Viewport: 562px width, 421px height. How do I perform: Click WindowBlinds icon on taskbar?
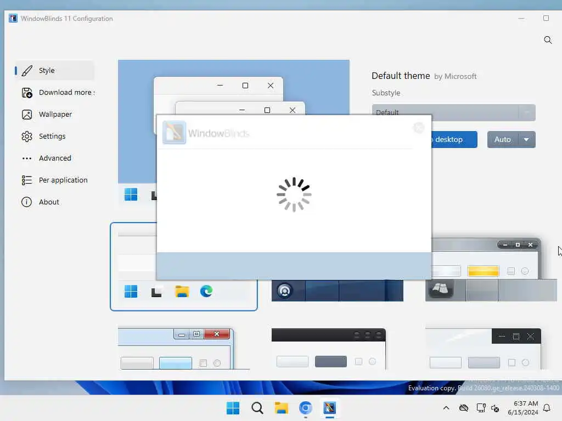(x=329, y=408)
